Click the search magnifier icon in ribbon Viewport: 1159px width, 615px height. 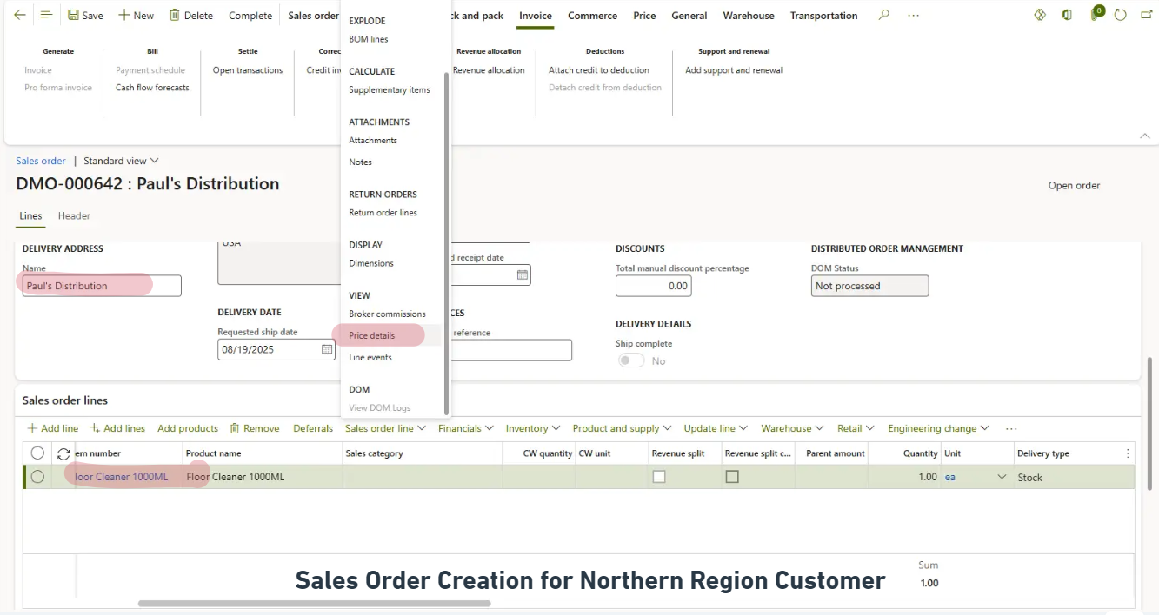[x=883, y=15]
